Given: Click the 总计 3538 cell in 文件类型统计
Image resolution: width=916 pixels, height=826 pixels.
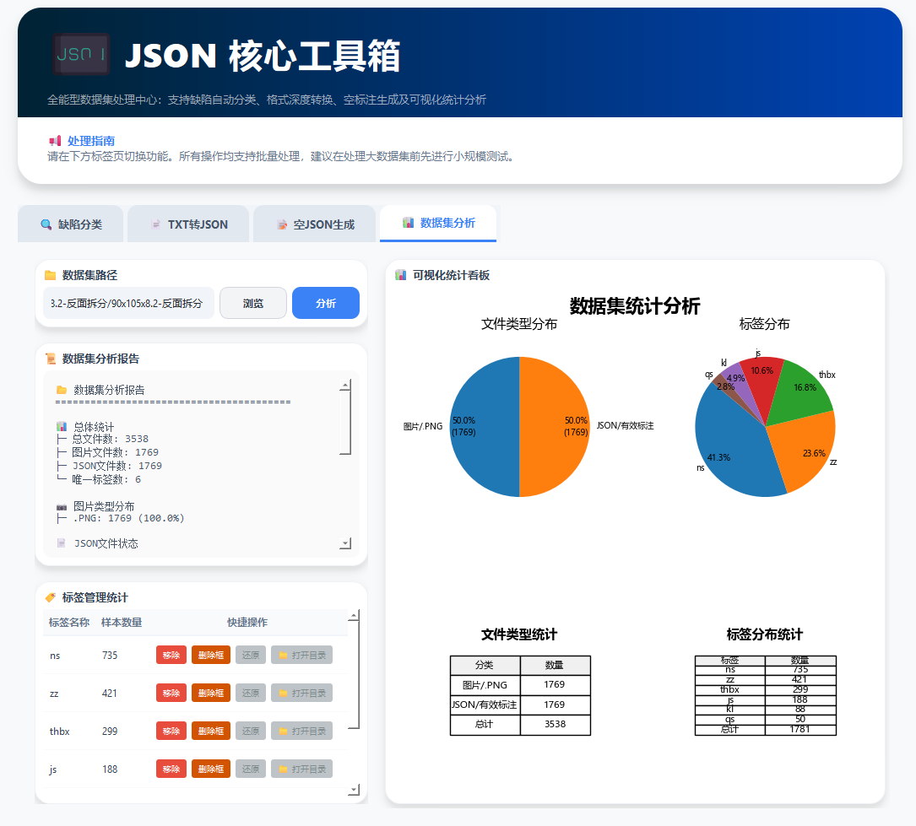Looking at the screenshot, I should click(x=555, y=724).
